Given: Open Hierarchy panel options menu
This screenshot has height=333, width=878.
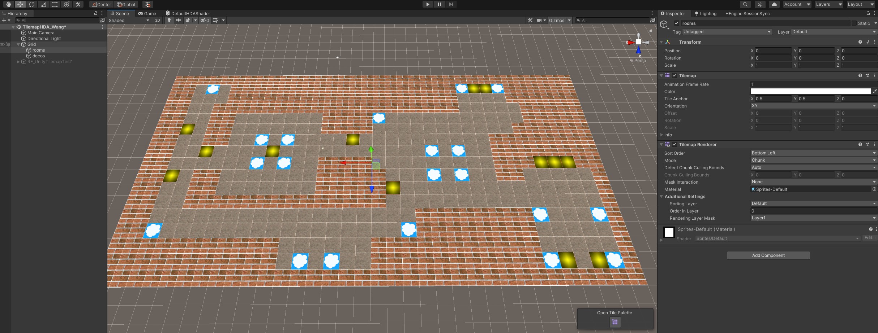Looking at the screenshot, I should pyautogui.click(x=102, y=13).
